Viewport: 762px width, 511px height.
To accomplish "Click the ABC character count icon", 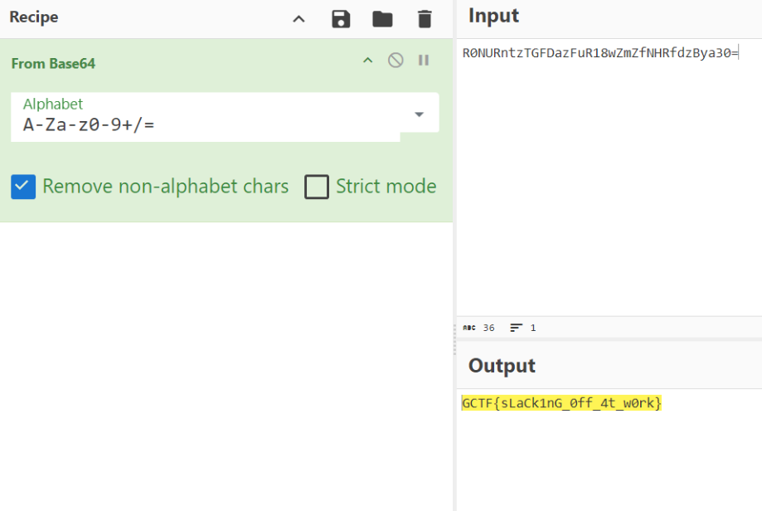I will point(469,328).
